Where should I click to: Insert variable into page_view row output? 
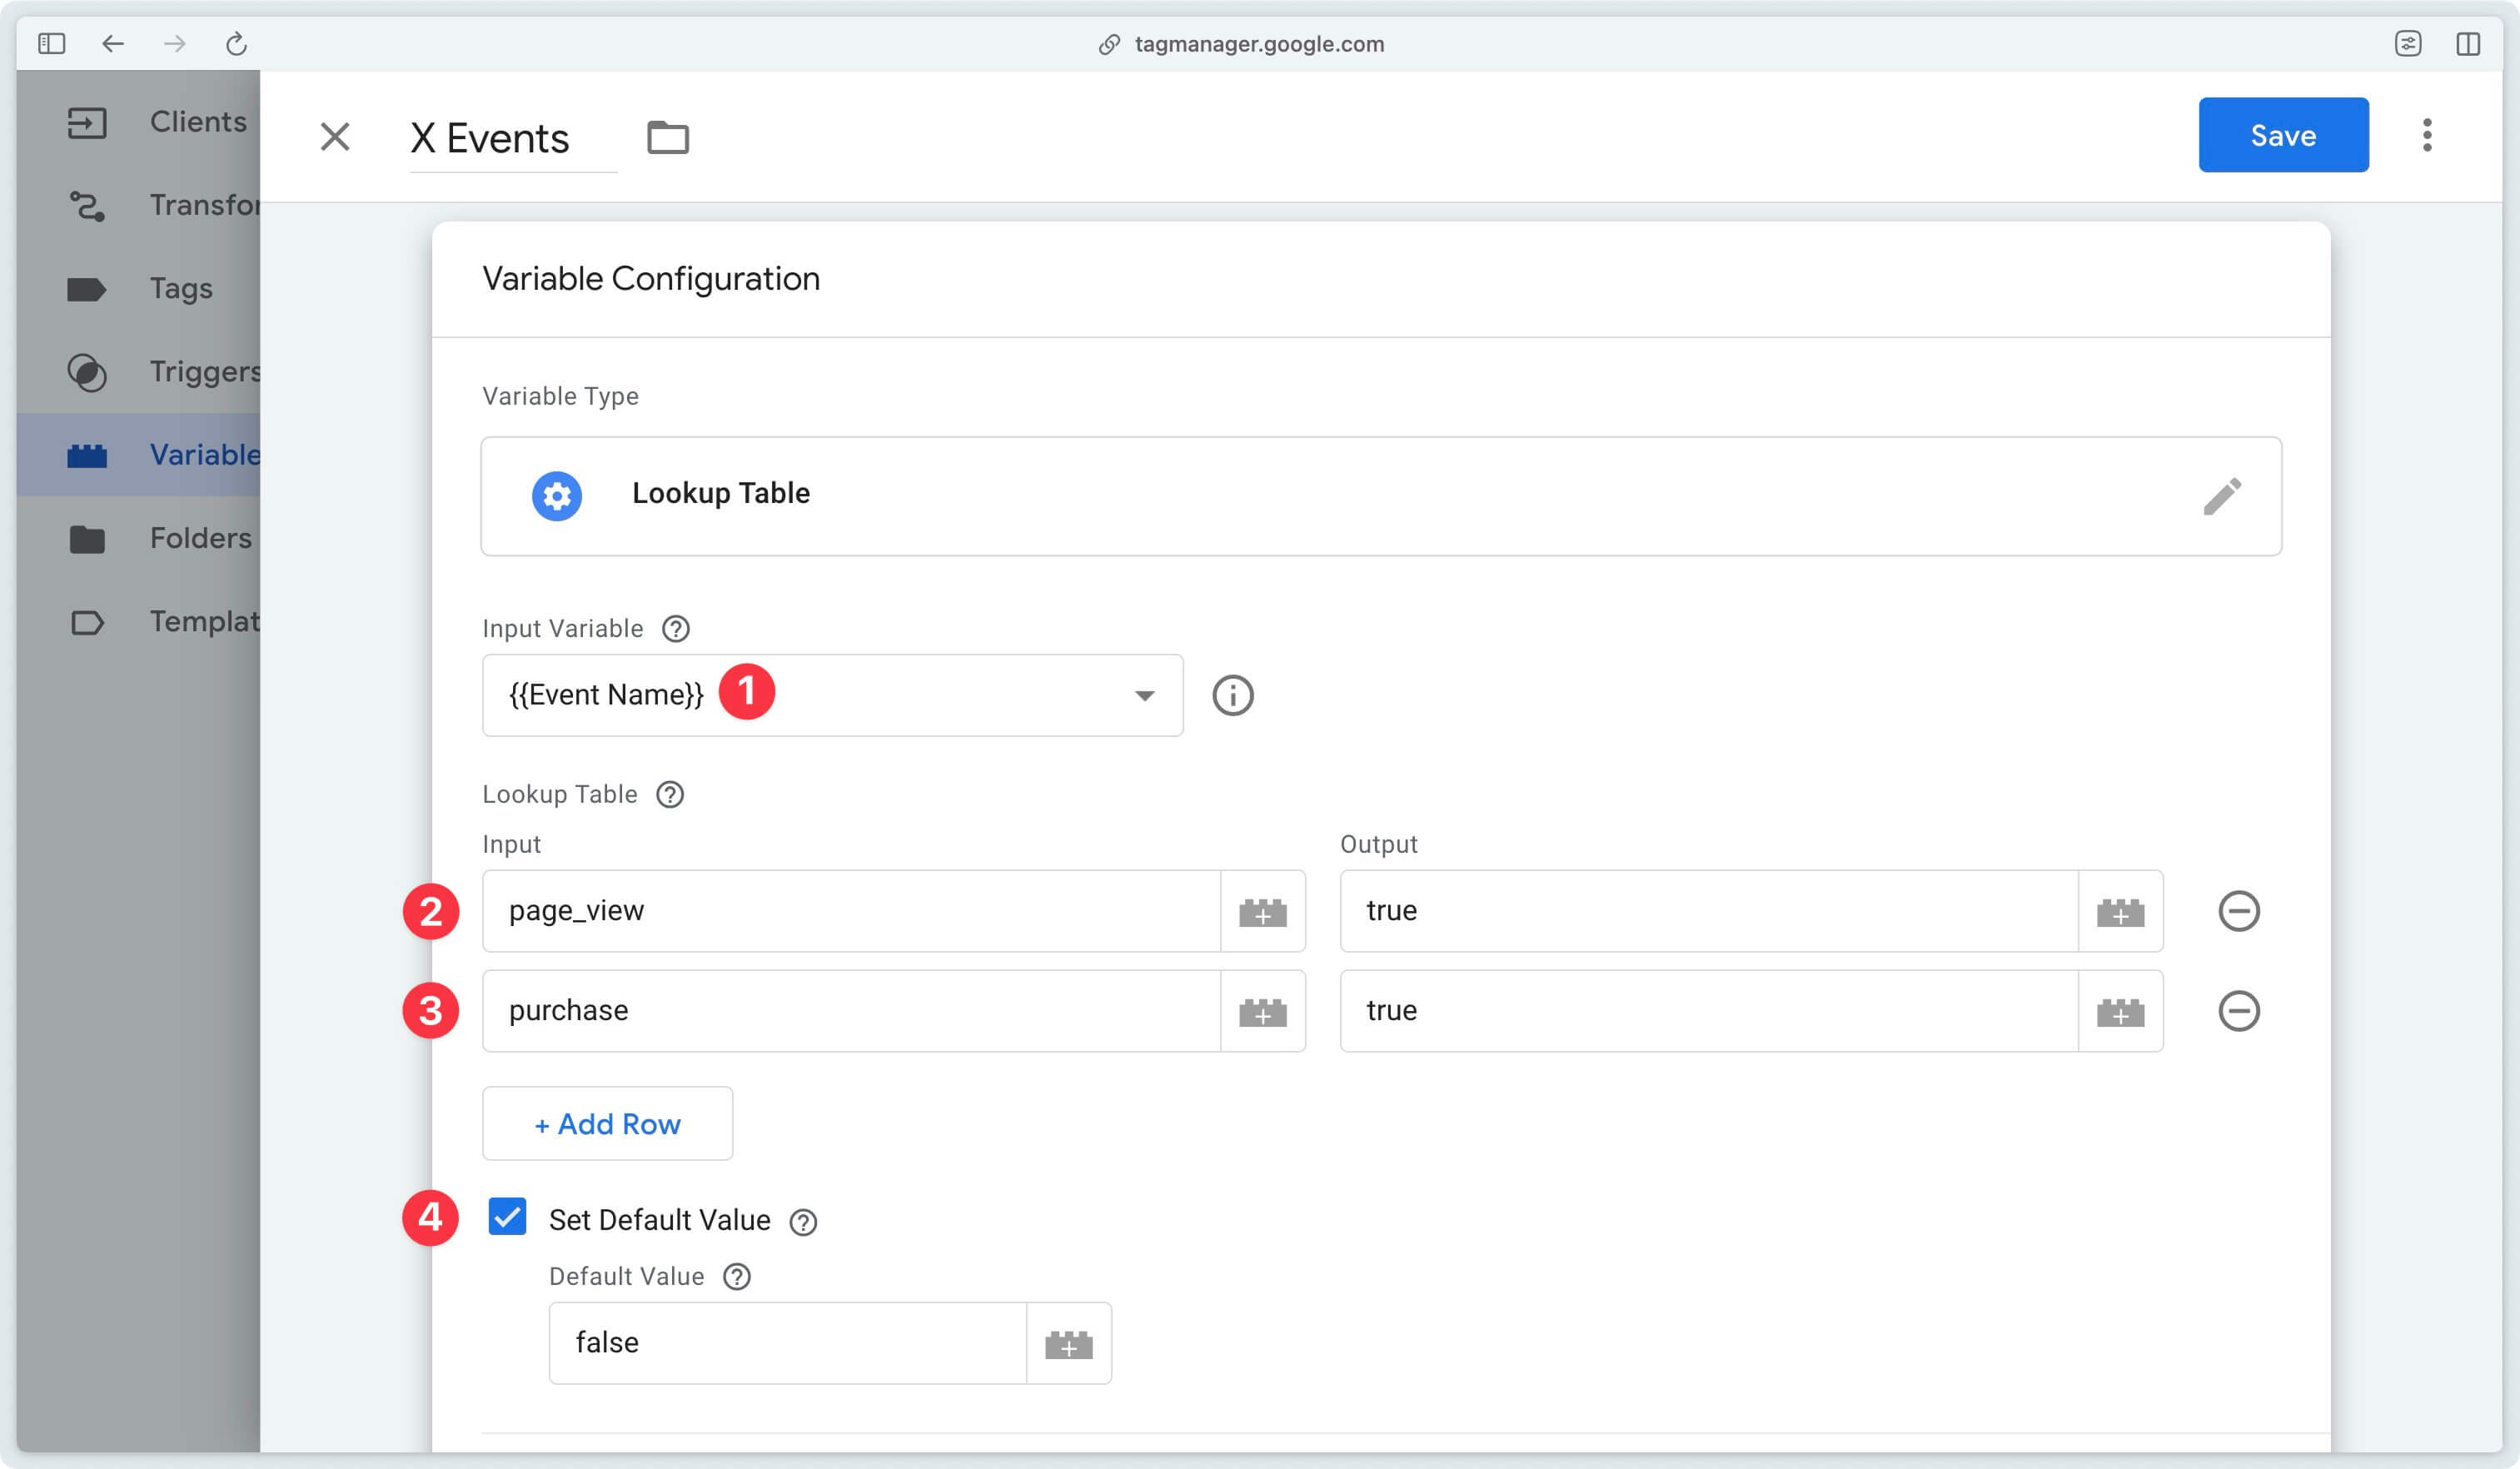coord(2121,912)
